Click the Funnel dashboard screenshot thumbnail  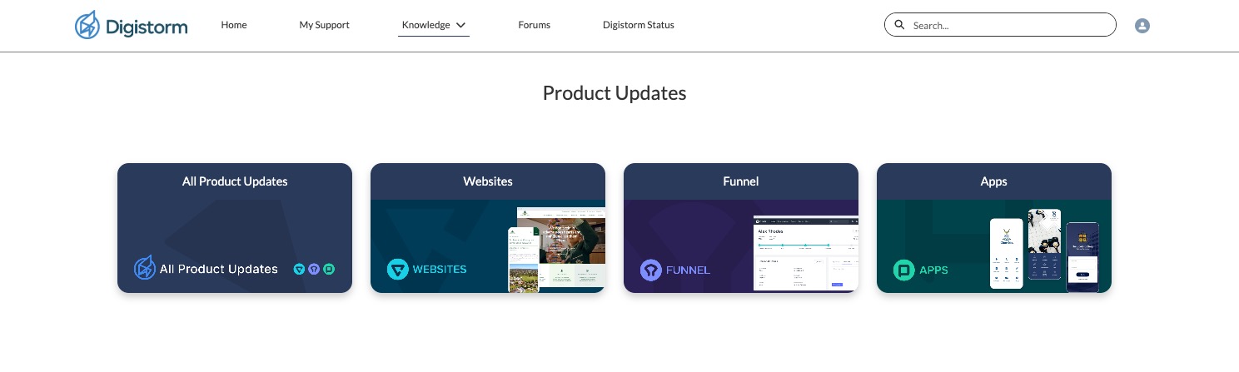(806, 253)
